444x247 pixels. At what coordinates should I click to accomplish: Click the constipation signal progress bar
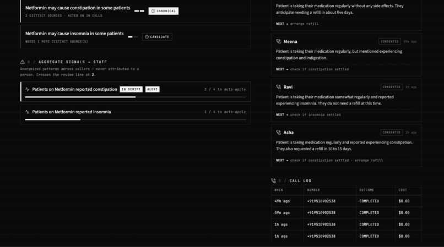pyautogui.click(x=136, y=97)
